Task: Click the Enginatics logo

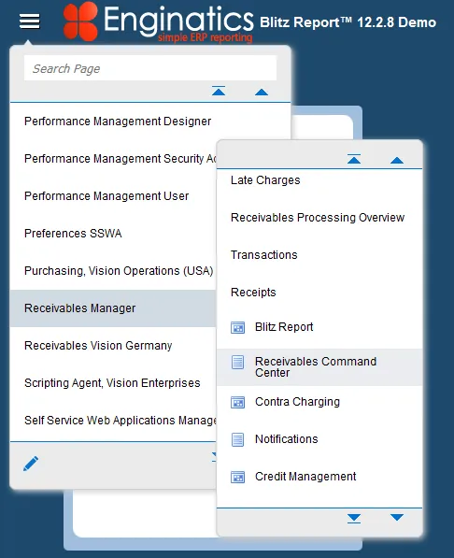Action: point(158,22)
